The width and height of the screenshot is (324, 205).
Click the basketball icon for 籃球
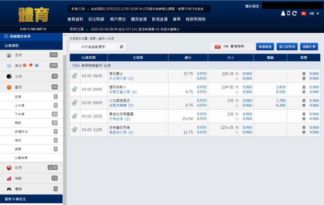tap(9, 87)
